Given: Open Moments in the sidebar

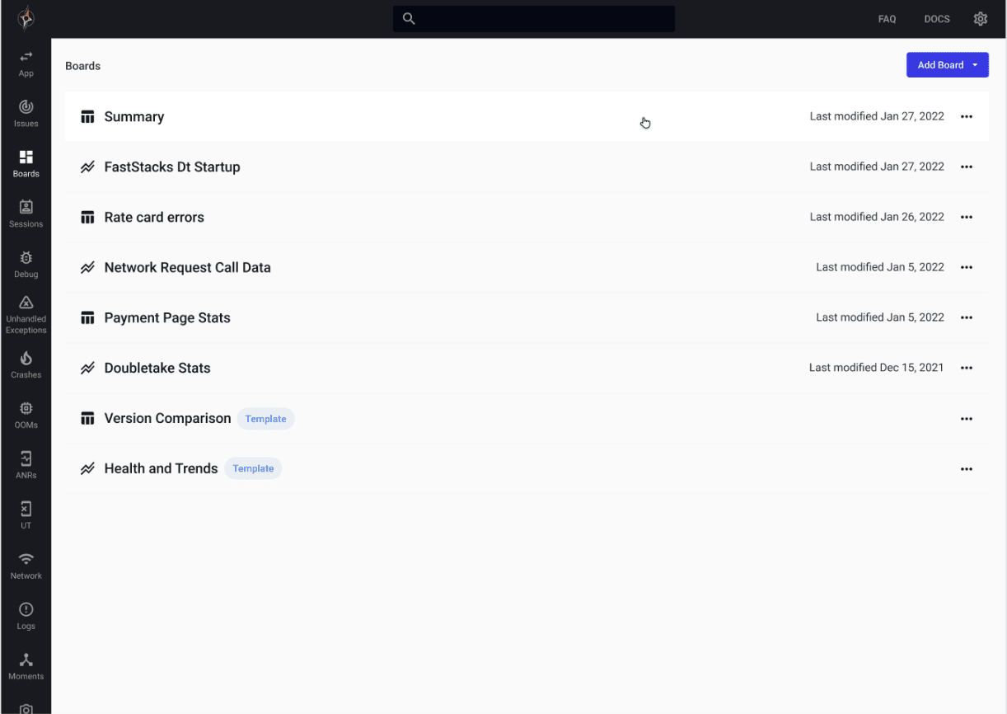Looking at the screenshot, I should (x=26, y=667).
